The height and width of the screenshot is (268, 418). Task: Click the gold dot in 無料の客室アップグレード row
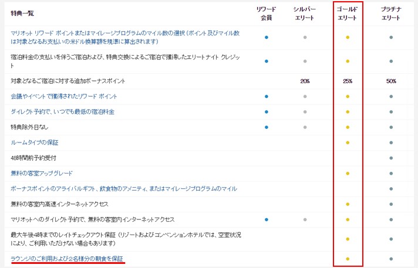coord(348,174)
